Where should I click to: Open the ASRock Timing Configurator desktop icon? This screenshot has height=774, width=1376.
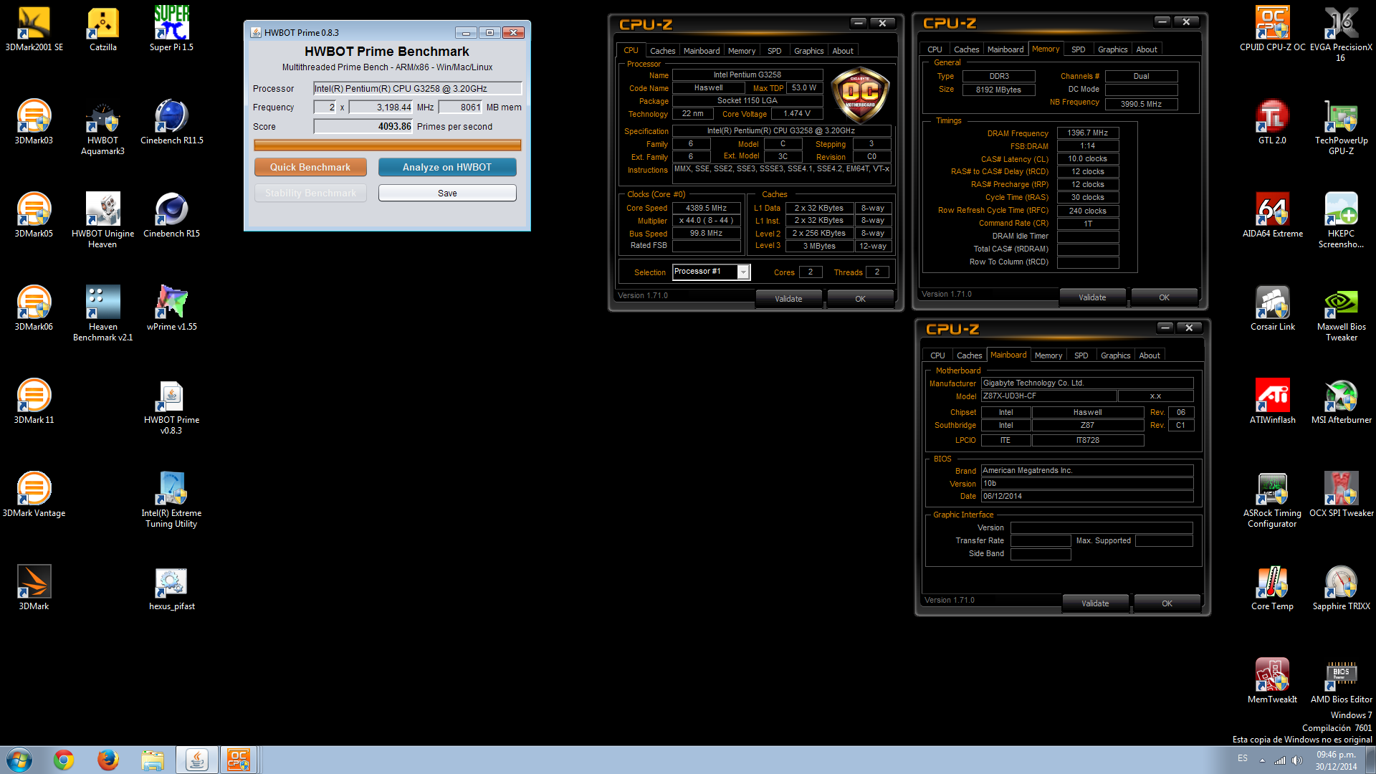(x=1272, y=500)
